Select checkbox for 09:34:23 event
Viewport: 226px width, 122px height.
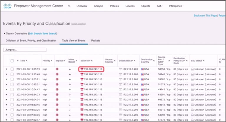click(12, 94)
